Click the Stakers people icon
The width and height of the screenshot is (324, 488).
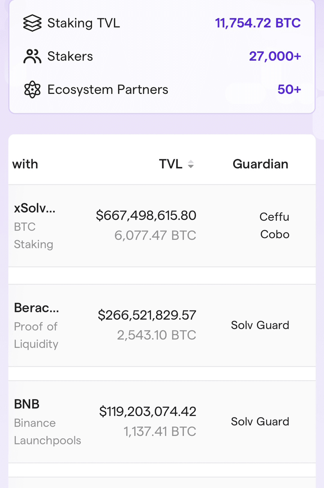pyautogui.click(x=32, y=56)
